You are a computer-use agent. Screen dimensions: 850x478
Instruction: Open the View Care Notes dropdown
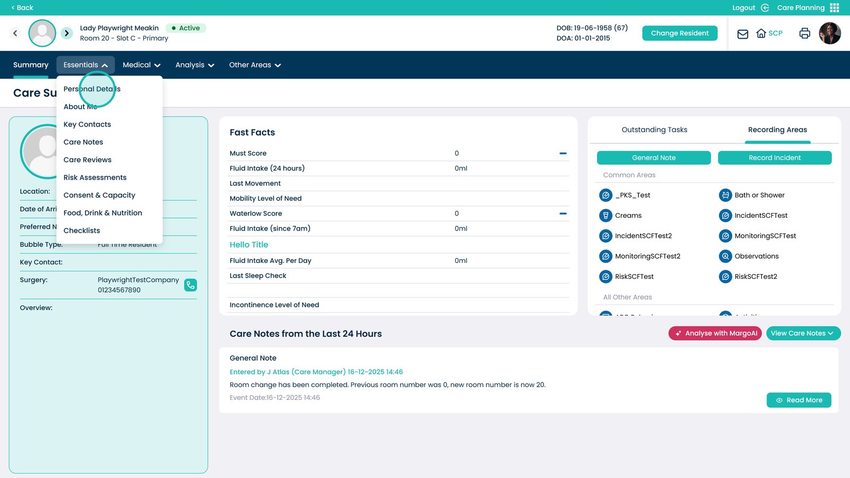click(803, 334)
